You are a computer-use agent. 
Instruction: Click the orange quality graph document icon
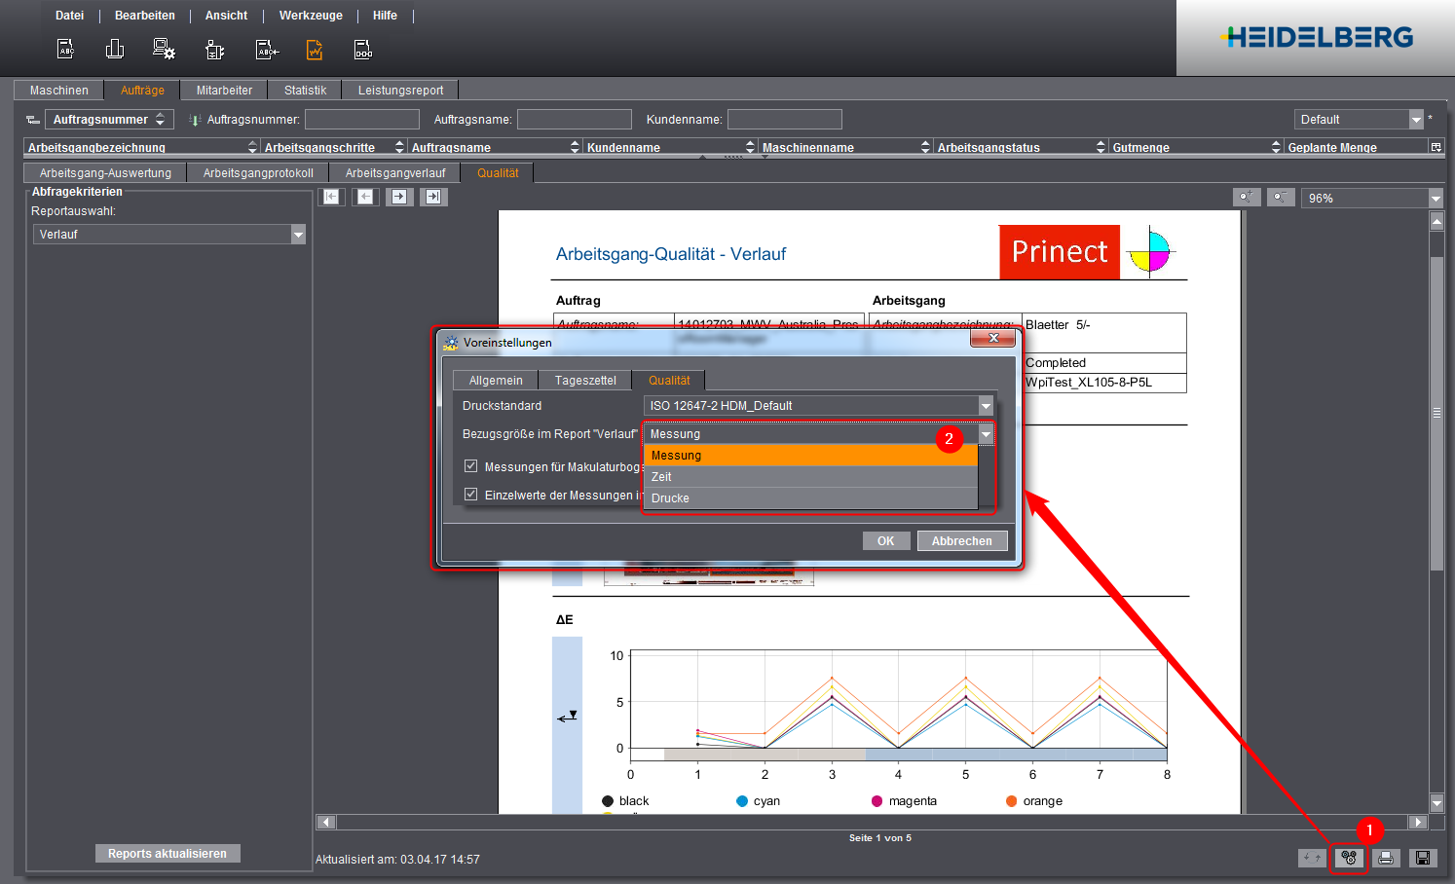coord(315,50)
